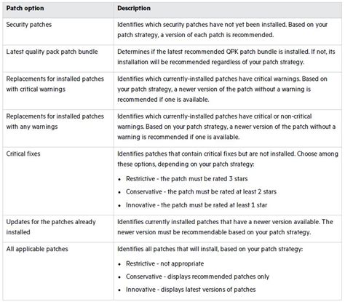
Task: Click the 'Restrictive - not appropriate' bullet
Action: coord(164,263)
